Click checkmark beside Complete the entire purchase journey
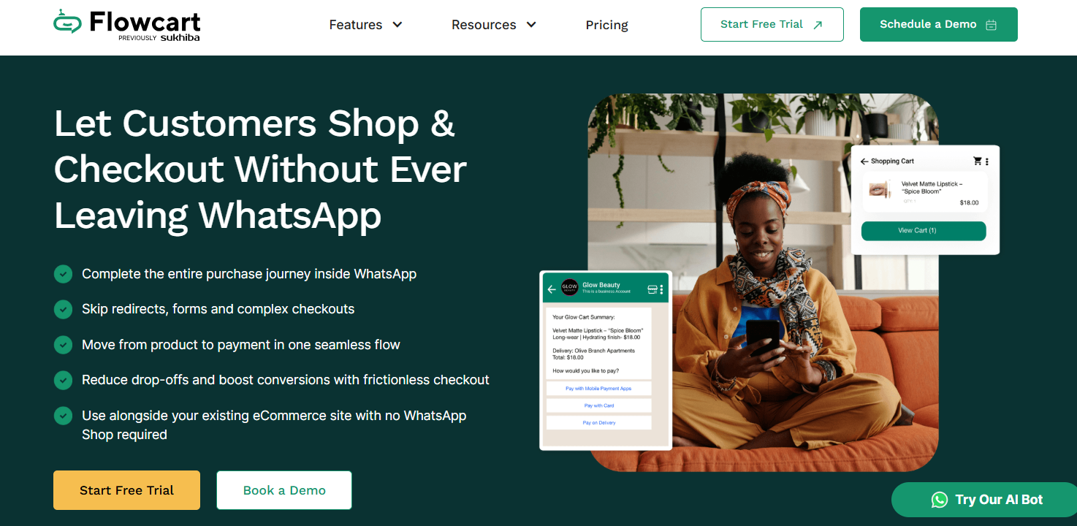This screenshot has height=526, width=1077. pos(63,274)
